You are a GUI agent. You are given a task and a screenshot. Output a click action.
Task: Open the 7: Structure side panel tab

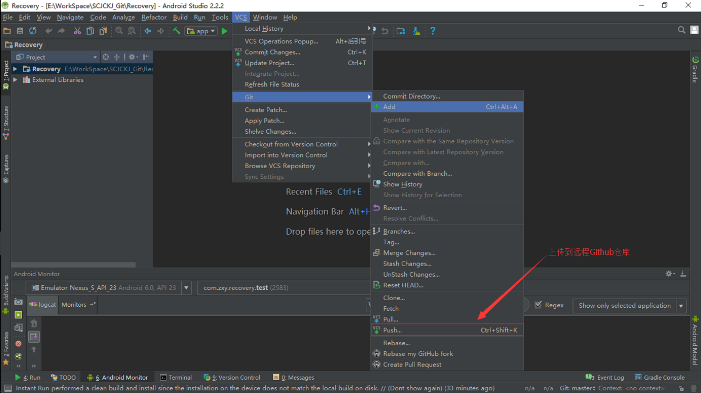6,122
